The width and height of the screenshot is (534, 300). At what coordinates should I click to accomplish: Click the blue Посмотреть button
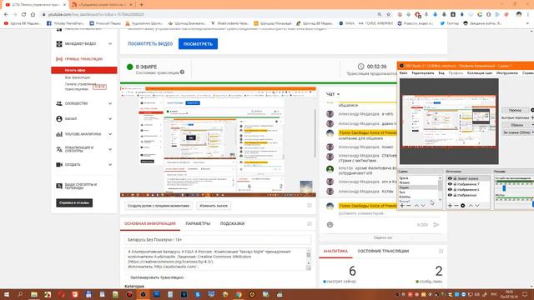coord(198,44)
